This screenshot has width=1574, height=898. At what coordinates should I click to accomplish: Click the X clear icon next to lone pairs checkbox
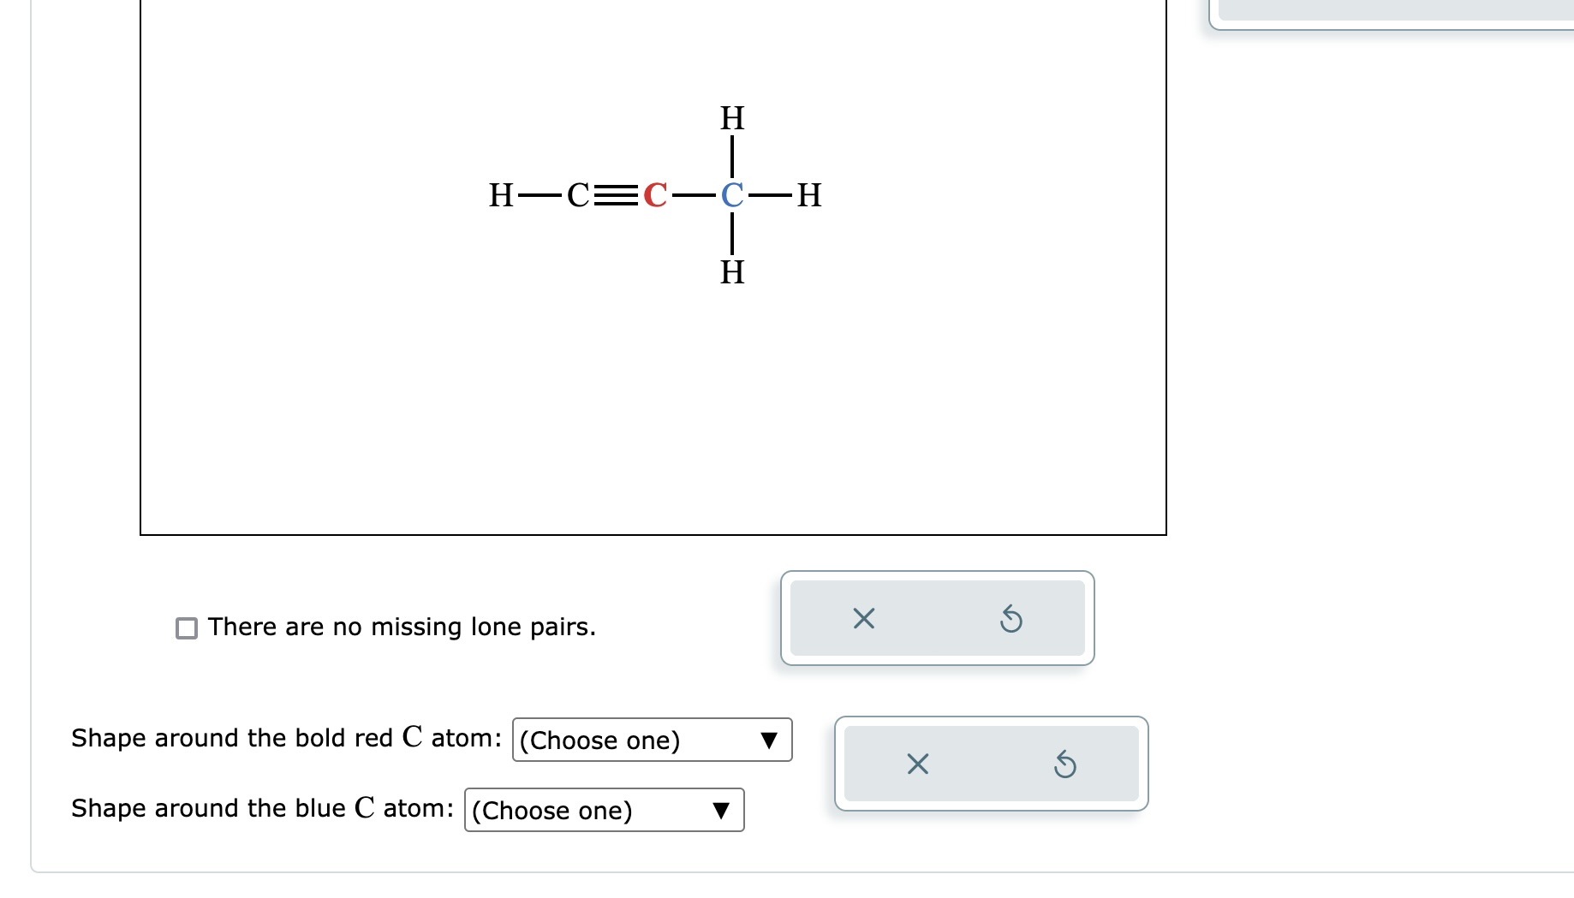pyautogui.click(x=862, y=620)
